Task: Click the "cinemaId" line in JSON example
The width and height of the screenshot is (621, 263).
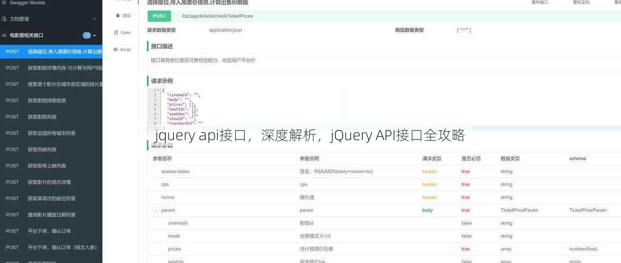Action: click(x=184, y=95)
